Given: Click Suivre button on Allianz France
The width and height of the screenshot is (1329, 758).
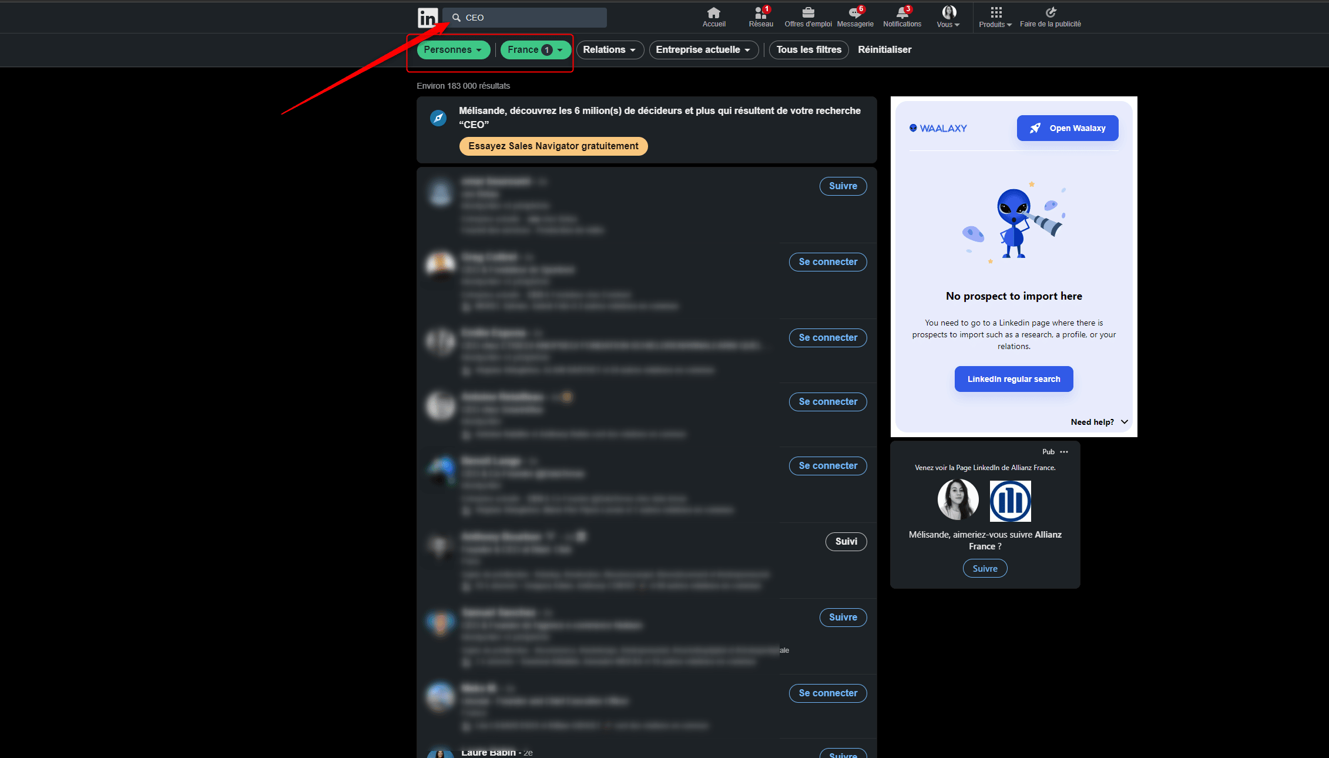Looking at the screenshot, I should pyautogui.click(x=984, y=568).
